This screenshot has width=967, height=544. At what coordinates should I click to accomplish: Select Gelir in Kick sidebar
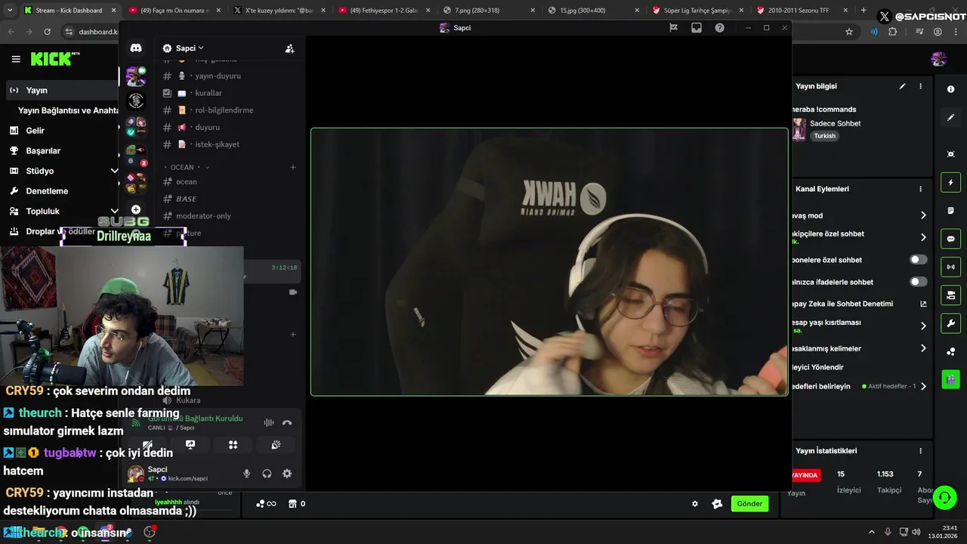tap(35, 131)
